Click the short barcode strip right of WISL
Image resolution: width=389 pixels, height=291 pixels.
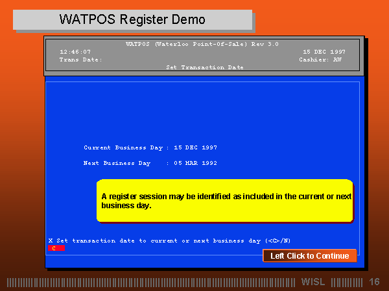[x=346, y=282]
